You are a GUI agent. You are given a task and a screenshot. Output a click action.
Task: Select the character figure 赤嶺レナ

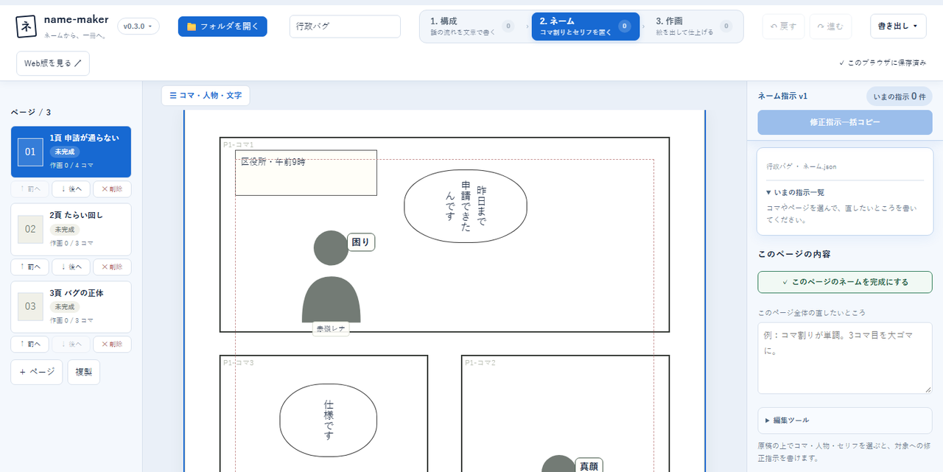331,277
